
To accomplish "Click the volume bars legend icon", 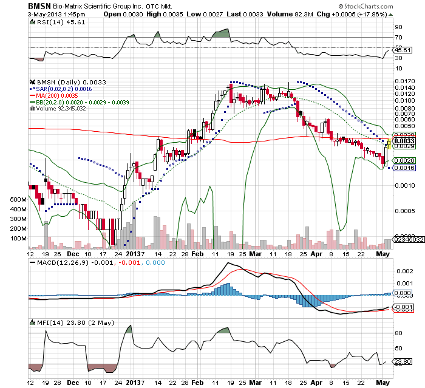I will pos(32,109).
